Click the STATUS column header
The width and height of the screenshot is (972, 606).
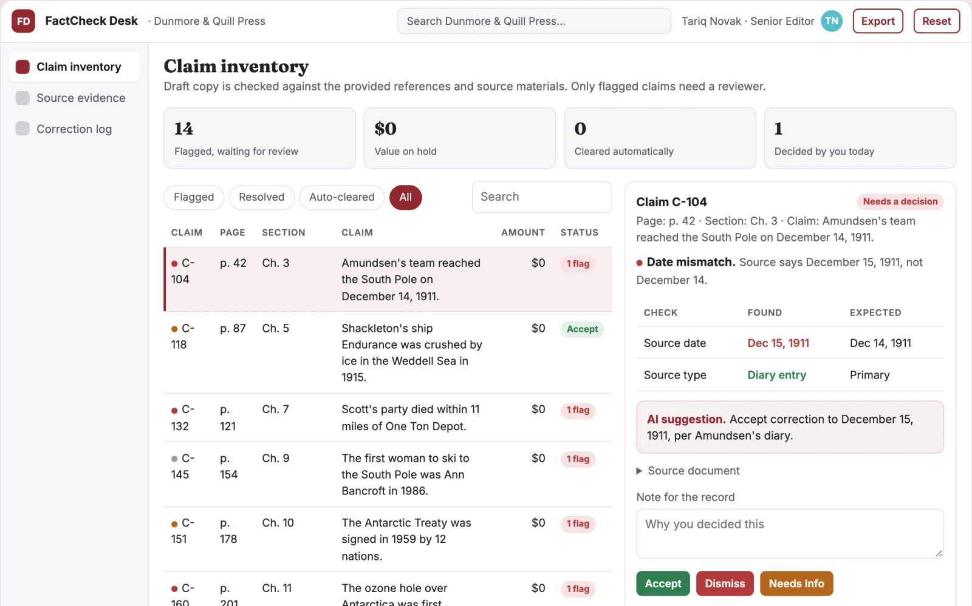coord(579,232)
